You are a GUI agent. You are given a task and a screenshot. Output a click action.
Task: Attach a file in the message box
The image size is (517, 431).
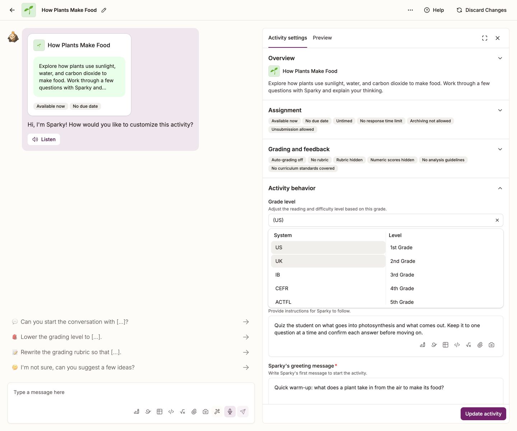pyautogui.click(x=194, y=412)
